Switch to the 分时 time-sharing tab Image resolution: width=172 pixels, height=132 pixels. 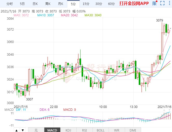(9, 4)
